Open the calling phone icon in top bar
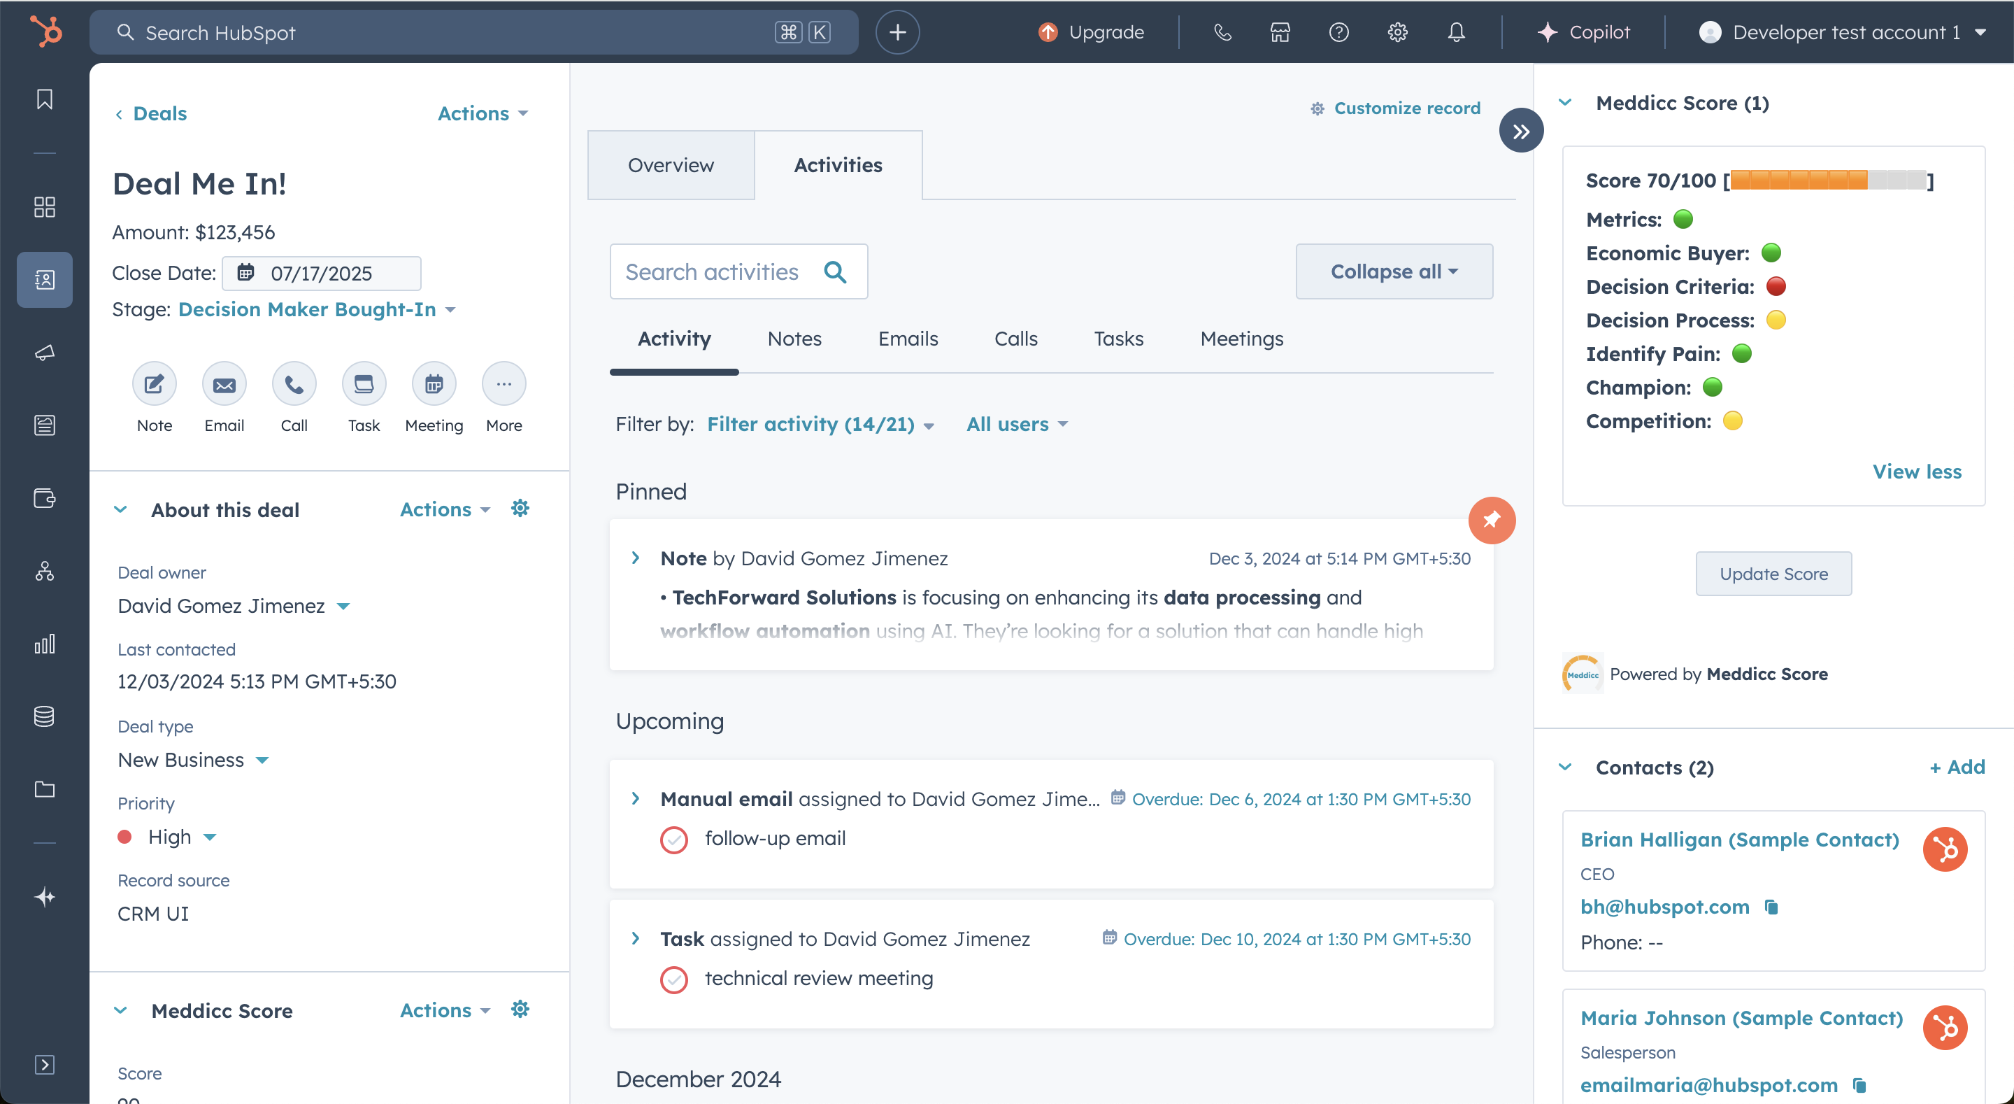Viewport: 2014px width, 1104px height. [1222, 32]
